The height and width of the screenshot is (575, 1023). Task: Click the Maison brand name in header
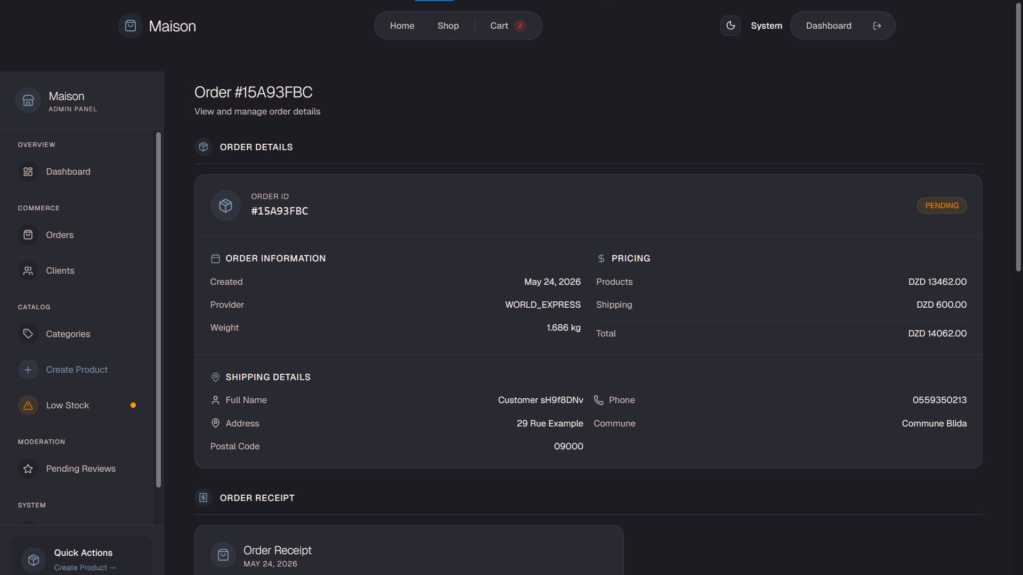[172, 26]
